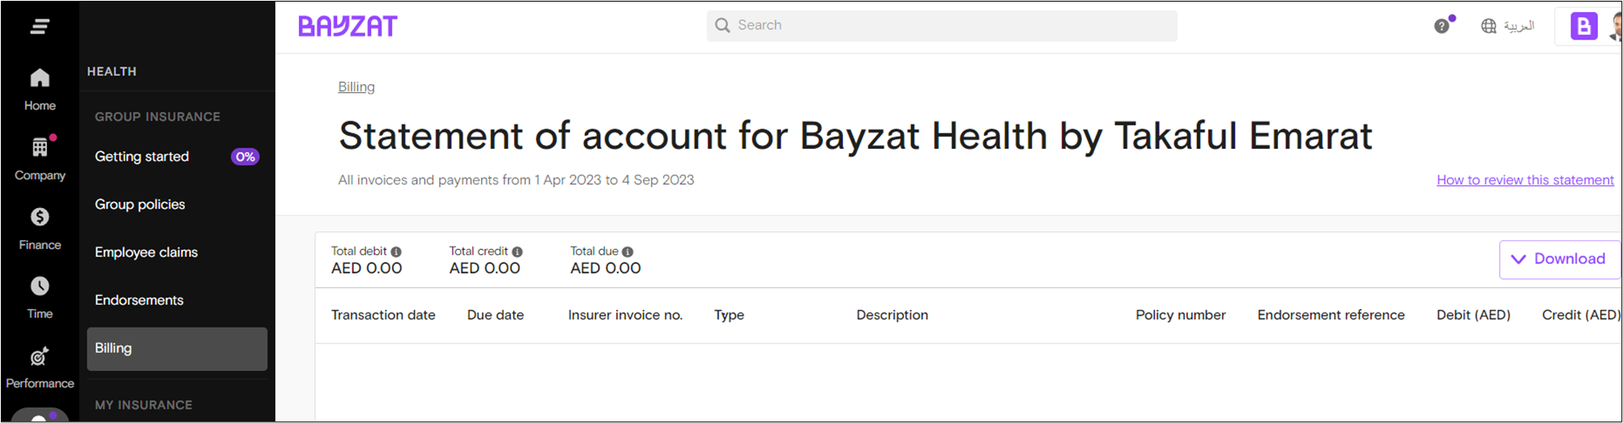1623x423 pixels.
Task: Select the Finance dollar icon
Action: point(40,217)
